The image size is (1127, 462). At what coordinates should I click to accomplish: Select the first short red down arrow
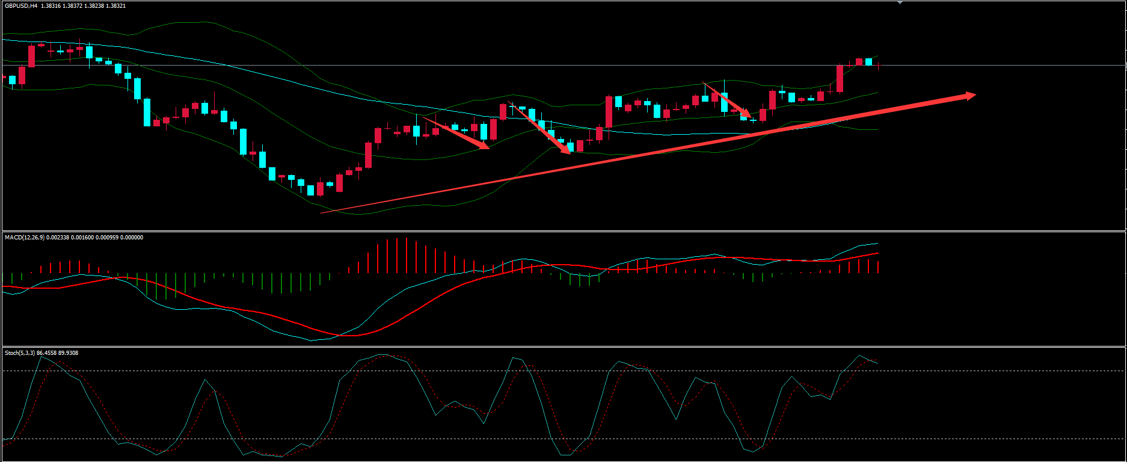(x=457, y=133)
